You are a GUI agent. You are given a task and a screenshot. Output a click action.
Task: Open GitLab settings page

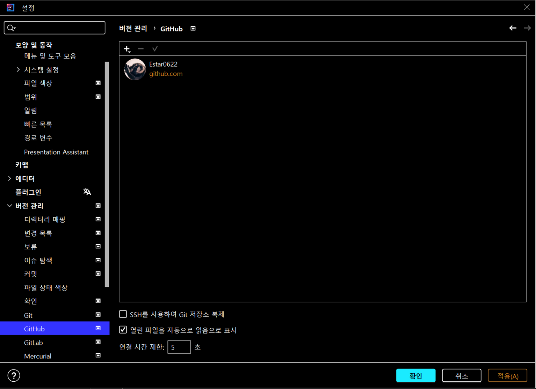pos(34,343)
